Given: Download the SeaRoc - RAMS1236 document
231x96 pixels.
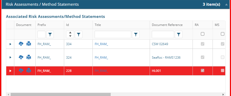Looking at the screenshot, I should [21, 57].
